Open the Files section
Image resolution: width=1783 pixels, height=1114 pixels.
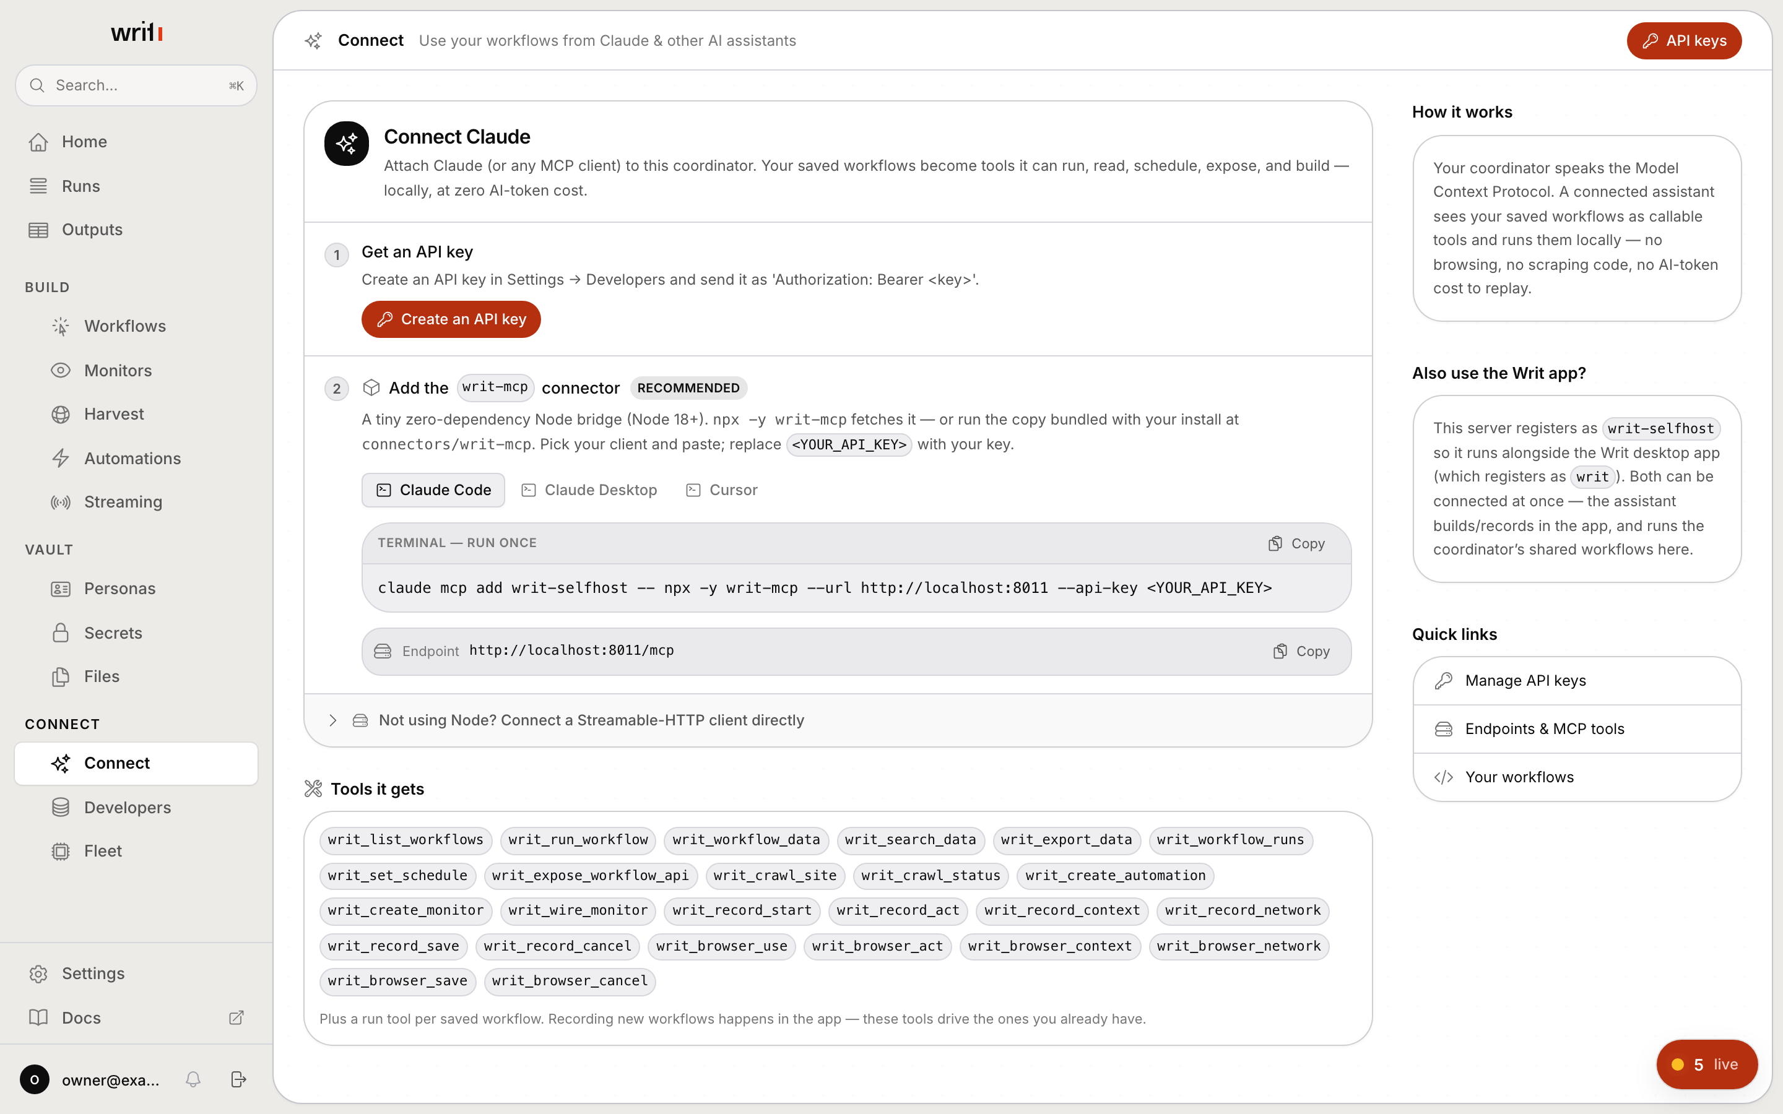coord(136,676)
